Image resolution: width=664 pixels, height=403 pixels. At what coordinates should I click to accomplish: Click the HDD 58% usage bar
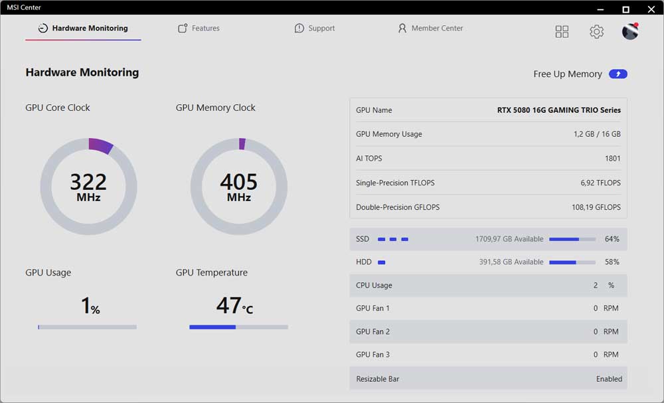tap(572, 262)
